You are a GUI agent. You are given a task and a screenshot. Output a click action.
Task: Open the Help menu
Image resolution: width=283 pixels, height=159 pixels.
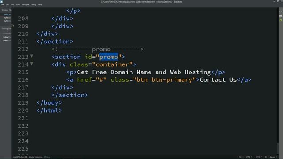tap(40, 4)
